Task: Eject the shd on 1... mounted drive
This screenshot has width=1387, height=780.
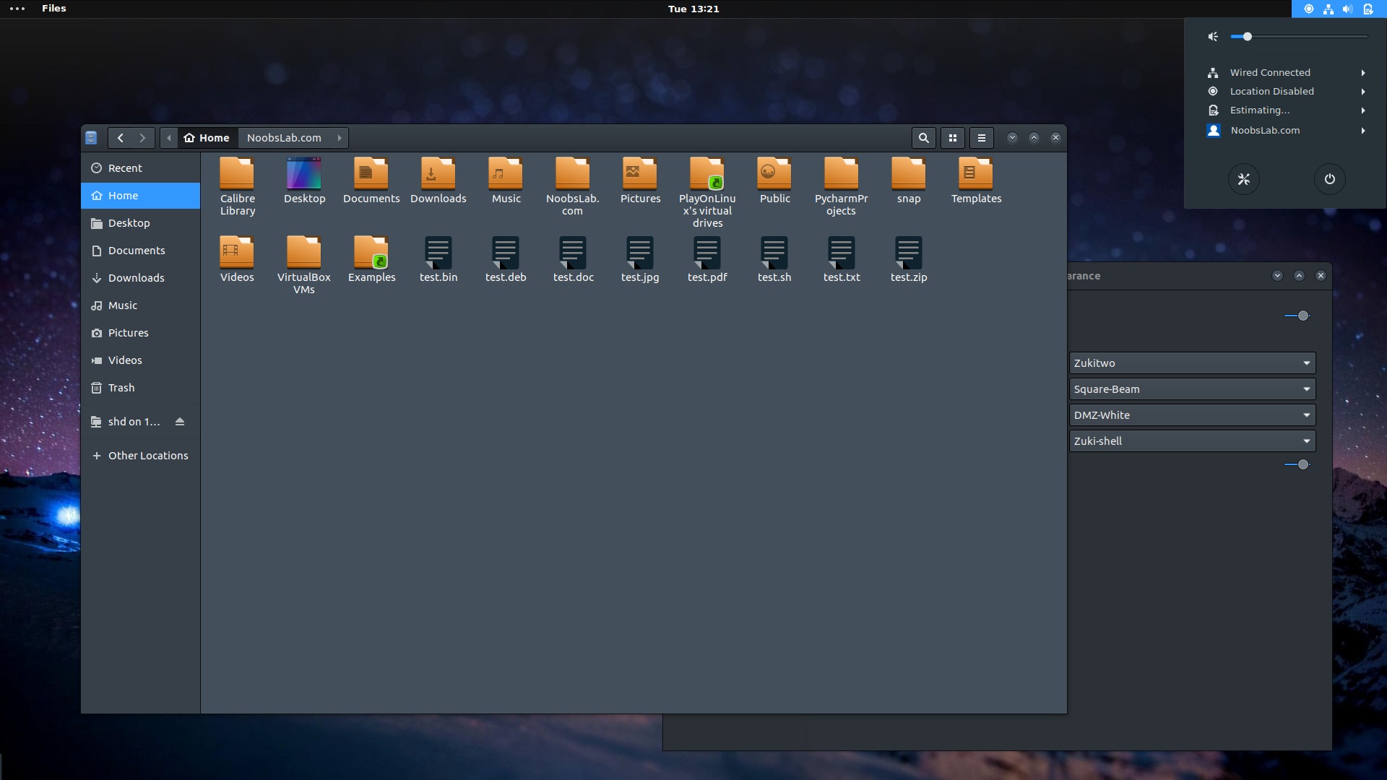Action: tap(180, 421)
